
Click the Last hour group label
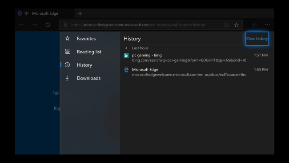pyautogui.click(x=140, y=48)
